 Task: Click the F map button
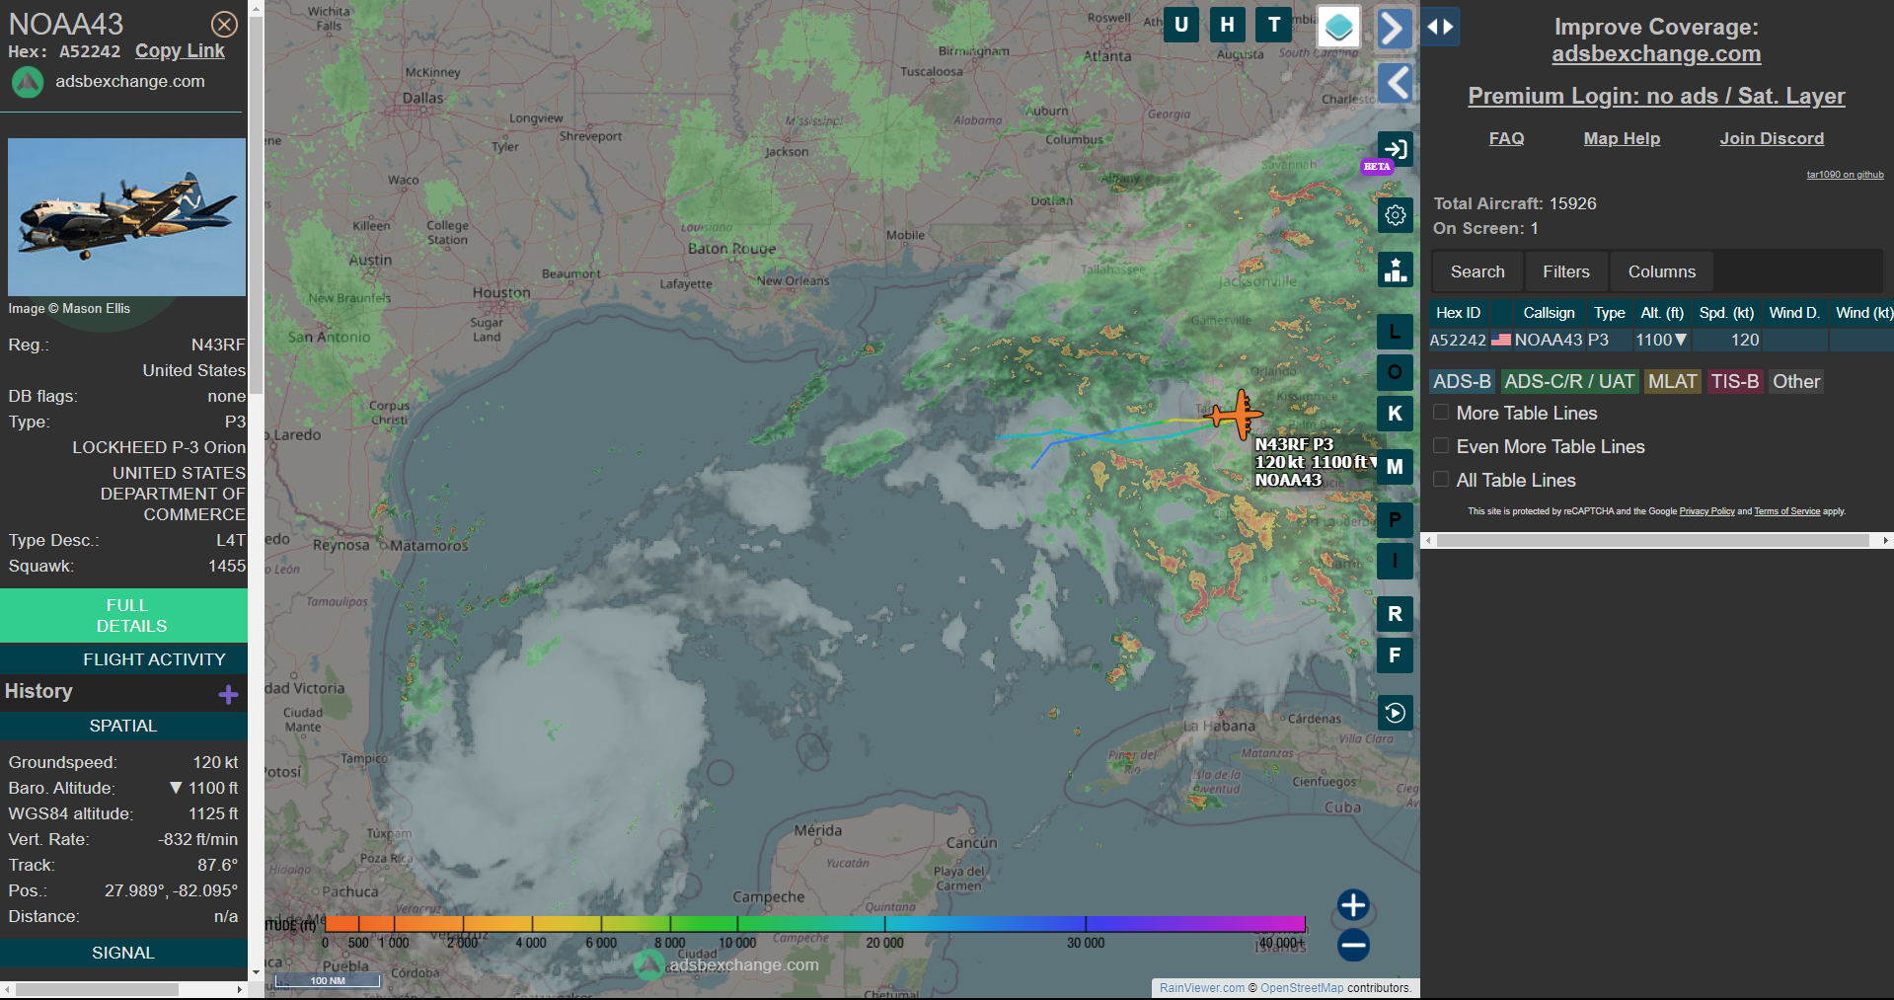1395,654
